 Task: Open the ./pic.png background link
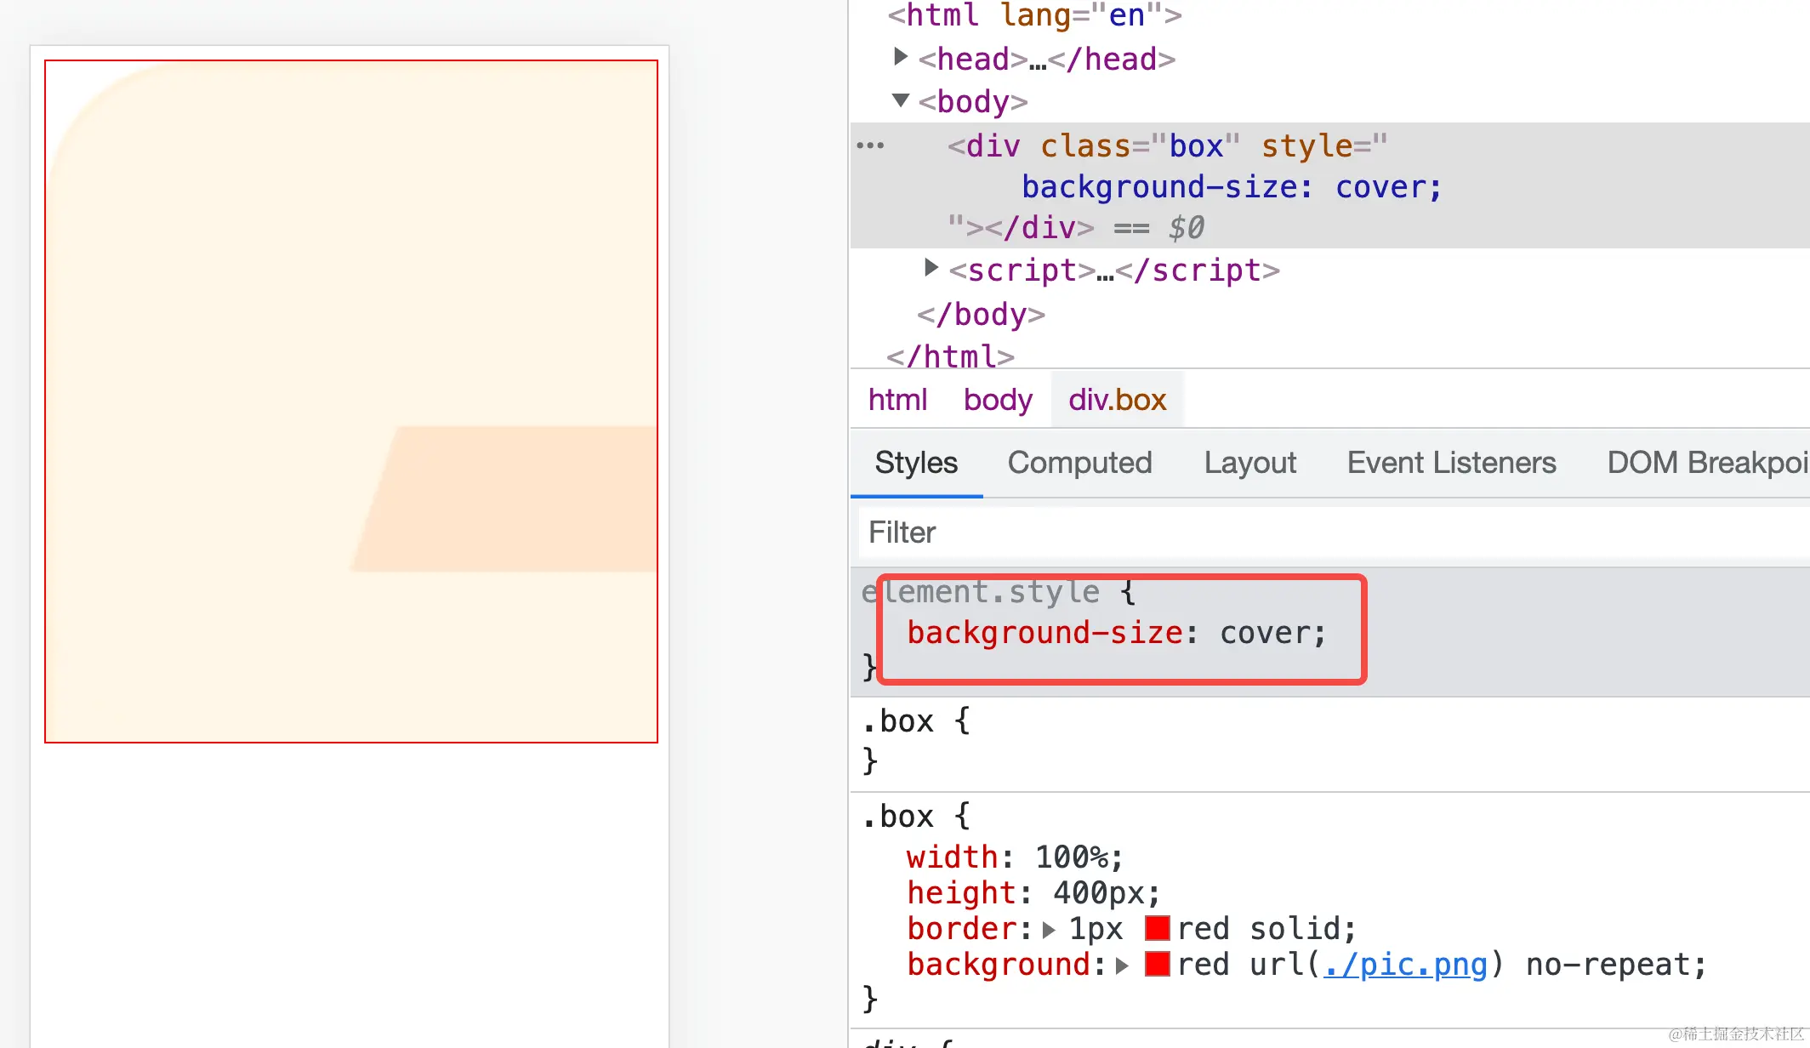[x=1405, y=965]
